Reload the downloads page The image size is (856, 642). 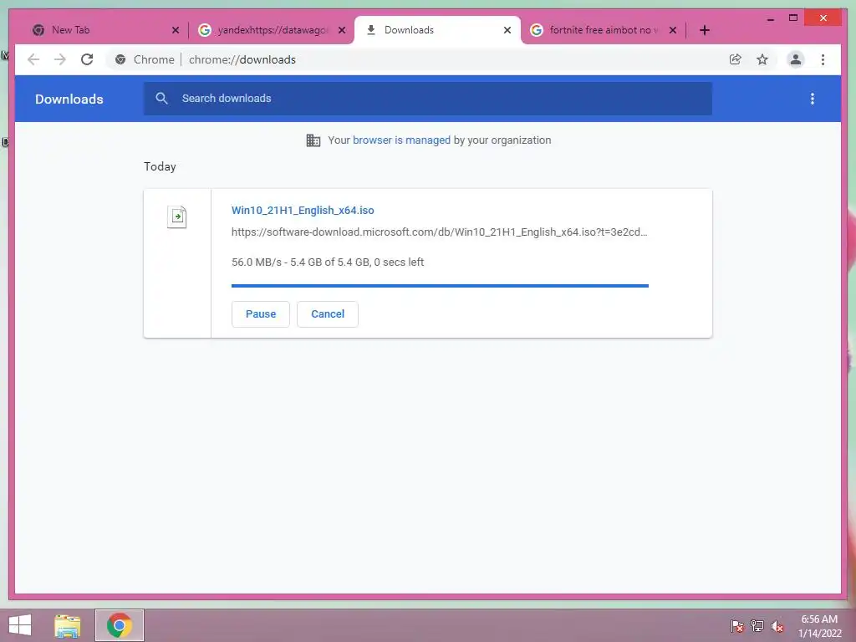tap(87, 59)
